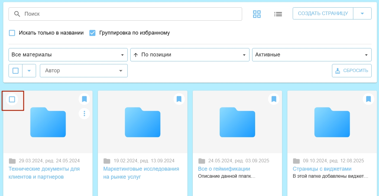Viewport: 379px width, 196px height.
Task: Switch to list view icon
Action: coord(278,14)
